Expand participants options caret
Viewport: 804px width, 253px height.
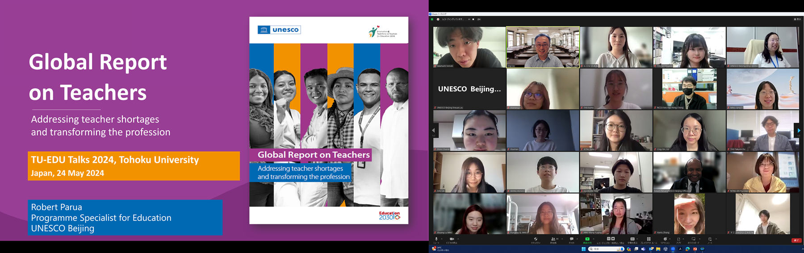562,239
